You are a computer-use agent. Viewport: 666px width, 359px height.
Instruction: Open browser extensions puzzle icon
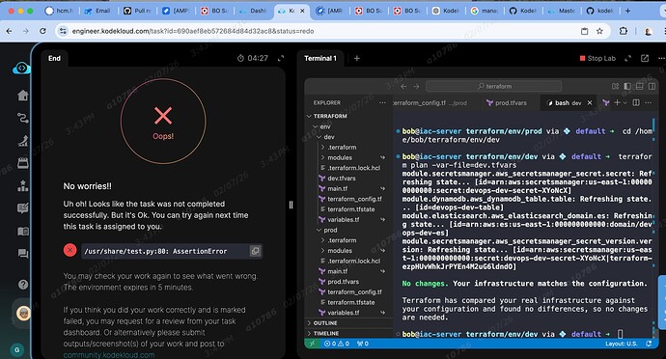point(624,31)
